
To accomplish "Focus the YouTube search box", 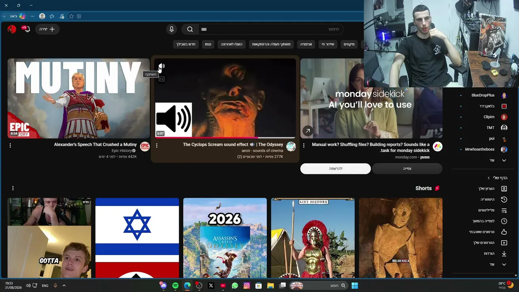I will tap(271, 29).
